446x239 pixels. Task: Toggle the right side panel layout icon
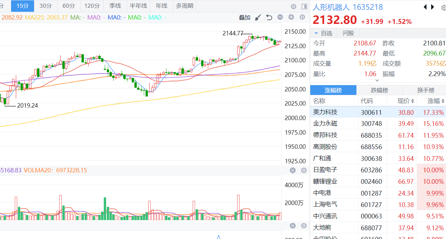[304, 6]
